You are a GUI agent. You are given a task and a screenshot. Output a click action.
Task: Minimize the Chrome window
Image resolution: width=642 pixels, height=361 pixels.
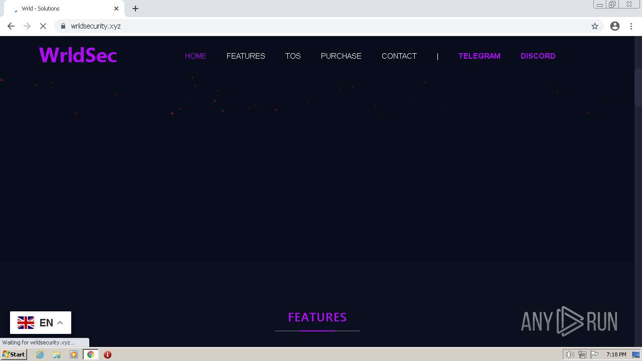point(600,5)
